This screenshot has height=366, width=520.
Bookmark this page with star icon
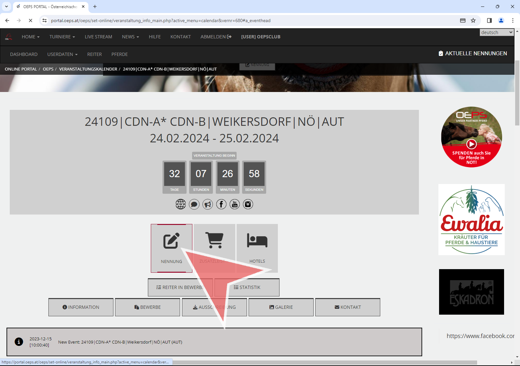pyautogui.click(x=473, y=20)
